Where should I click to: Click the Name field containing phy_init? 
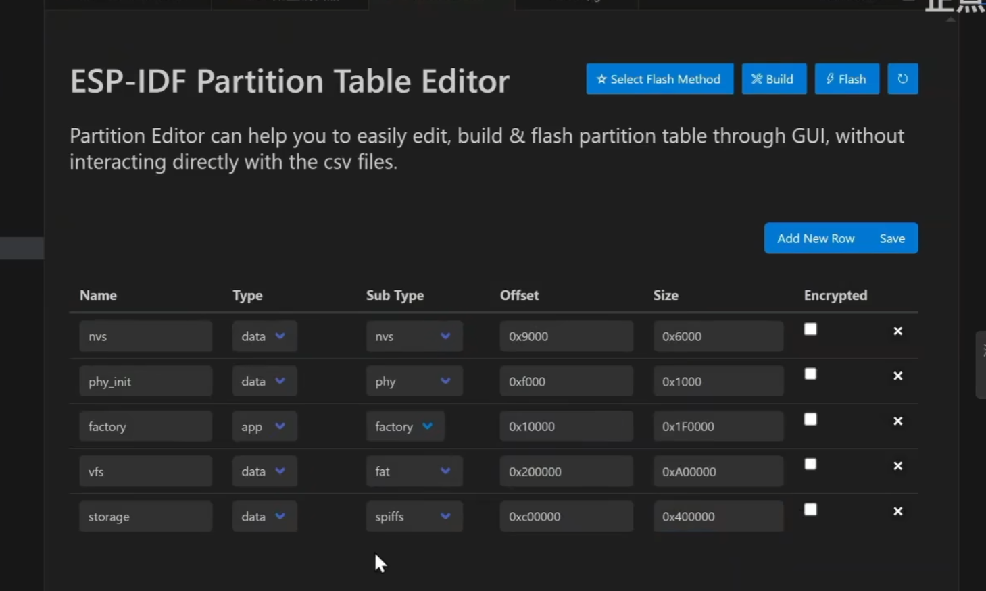click(x=145, y=382)
